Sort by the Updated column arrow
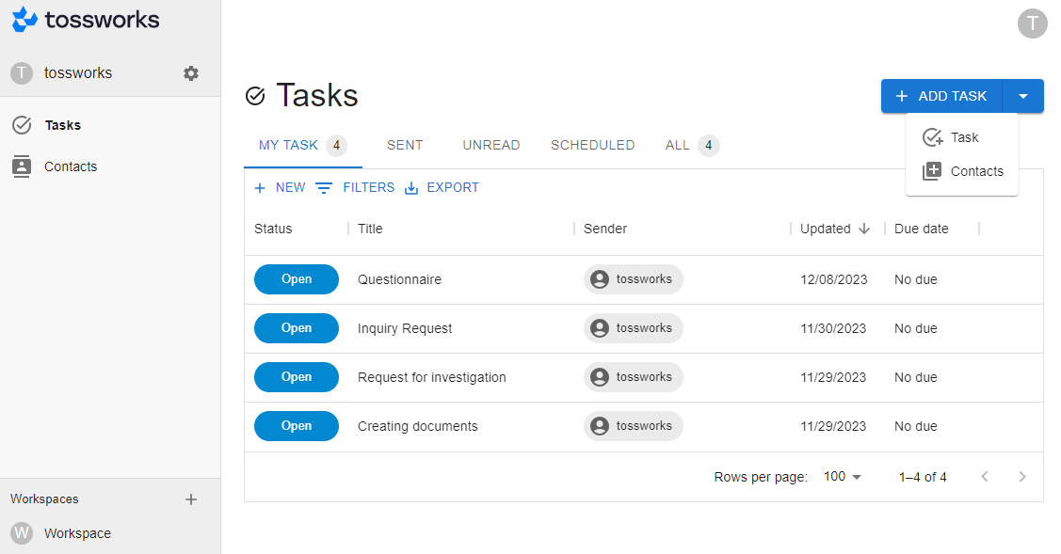This screenshot has height=554, width=1061. [x=864, y=229]
